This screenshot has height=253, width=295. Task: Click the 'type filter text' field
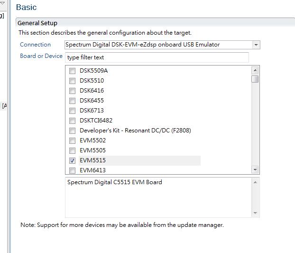157,57
